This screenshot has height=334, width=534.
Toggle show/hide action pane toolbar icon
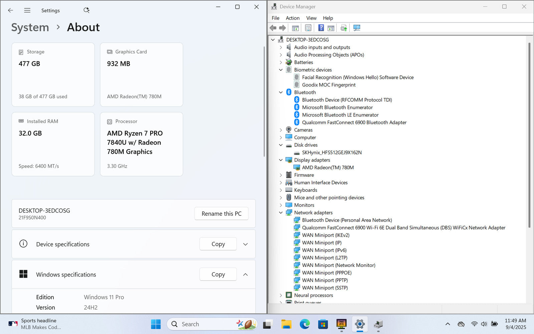(x=331, y=28)
